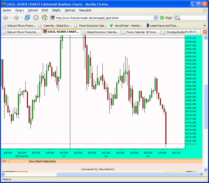Click the 685,00 price axis label
209x183 pixels.
[191, 89]
